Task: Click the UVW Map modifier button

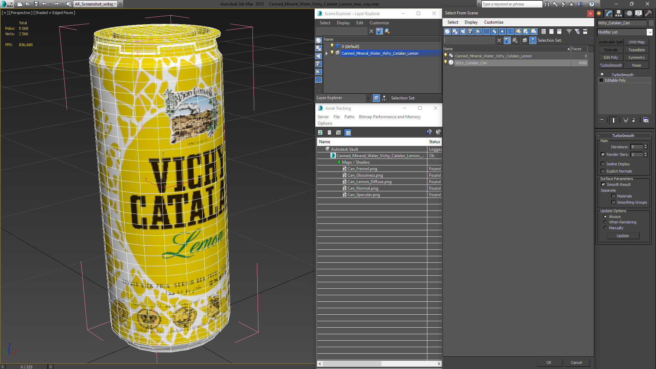Action: tap(637, 42)
